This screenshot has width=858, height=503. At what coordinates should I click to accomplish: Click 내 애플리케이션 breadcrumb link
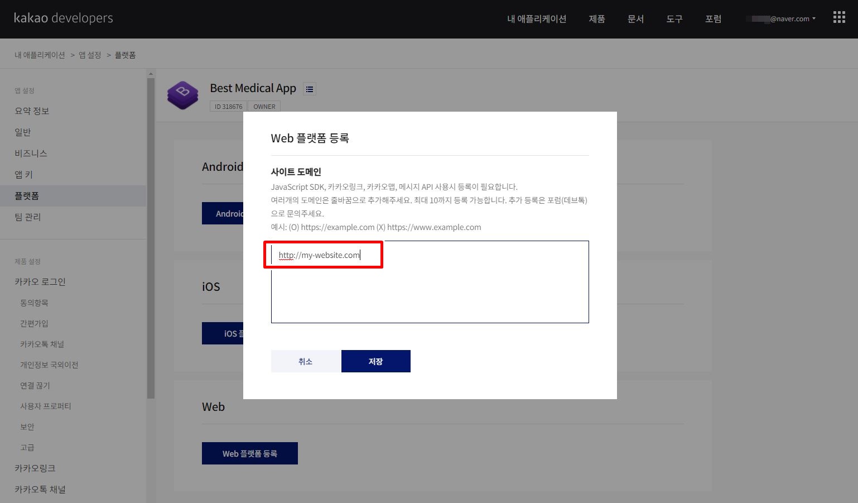point(40,55)
